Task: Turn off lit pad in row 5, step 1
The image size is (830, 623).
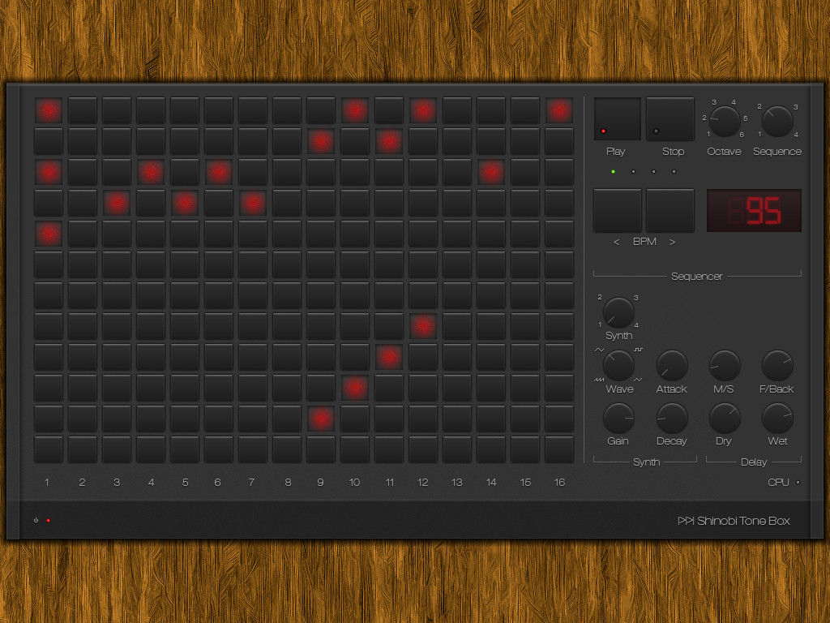Action: (49, 234)
